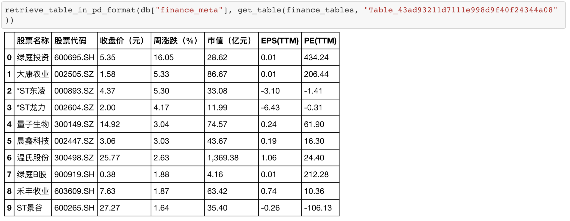This screenshot has height=221, width=570.
Task: Click the 股票名称 column header
Action: click(x=33, y=41)
